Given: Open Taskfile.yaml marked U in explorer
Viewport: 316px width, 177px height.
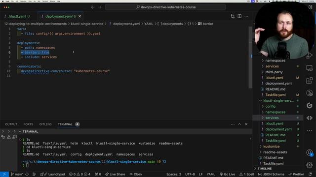Looking at the screenshot, I should point(276,141).
